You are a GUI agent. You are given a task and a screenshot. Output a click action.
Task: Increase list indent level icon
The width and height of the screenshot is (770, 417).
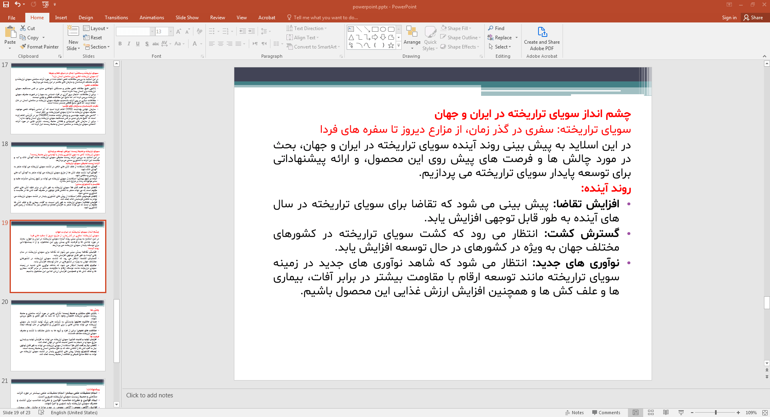[252, 31]
